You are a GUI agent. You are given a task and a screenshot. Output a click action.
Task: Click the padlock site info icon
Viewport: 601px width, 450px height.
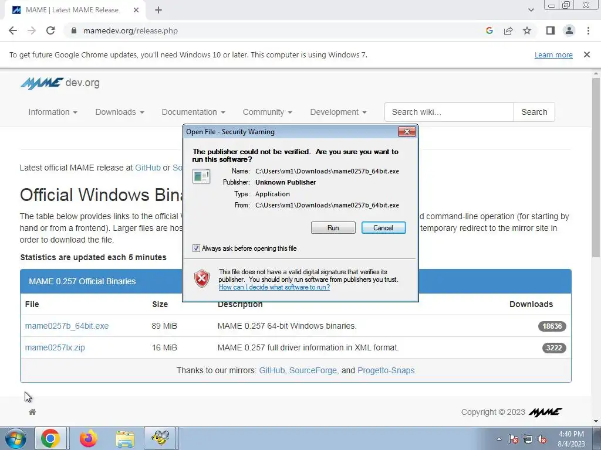(x=74, y=30)
